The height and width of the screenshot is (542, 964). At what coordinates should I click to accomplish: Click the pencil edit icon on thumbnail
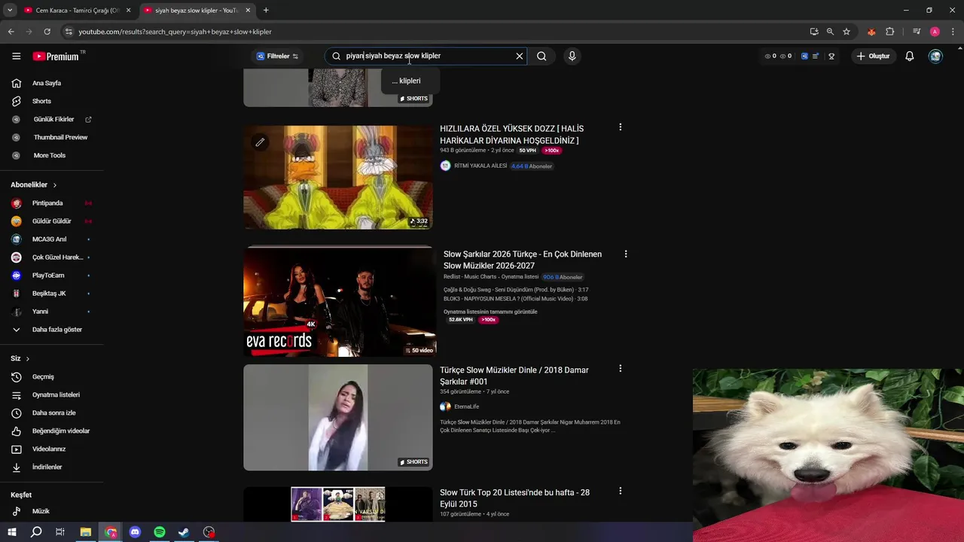[260, 142]
